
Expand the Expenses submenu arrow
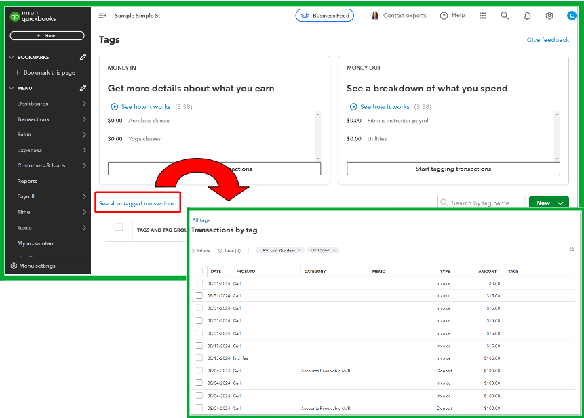coord(84,150)
